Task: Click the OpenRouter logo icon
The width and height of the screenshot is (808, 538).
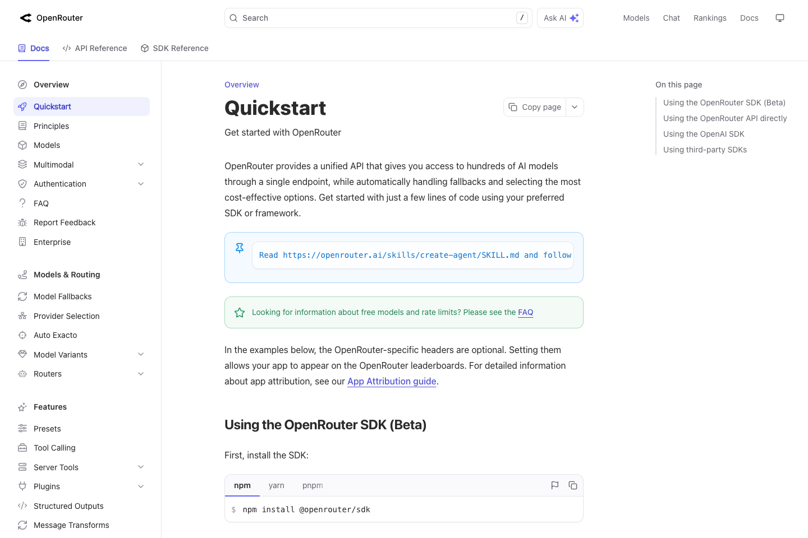Action: pos(25,17)
